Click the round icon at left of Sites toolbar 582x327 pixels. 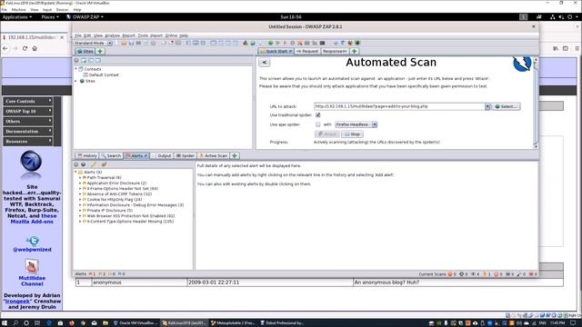click(76, 60)
